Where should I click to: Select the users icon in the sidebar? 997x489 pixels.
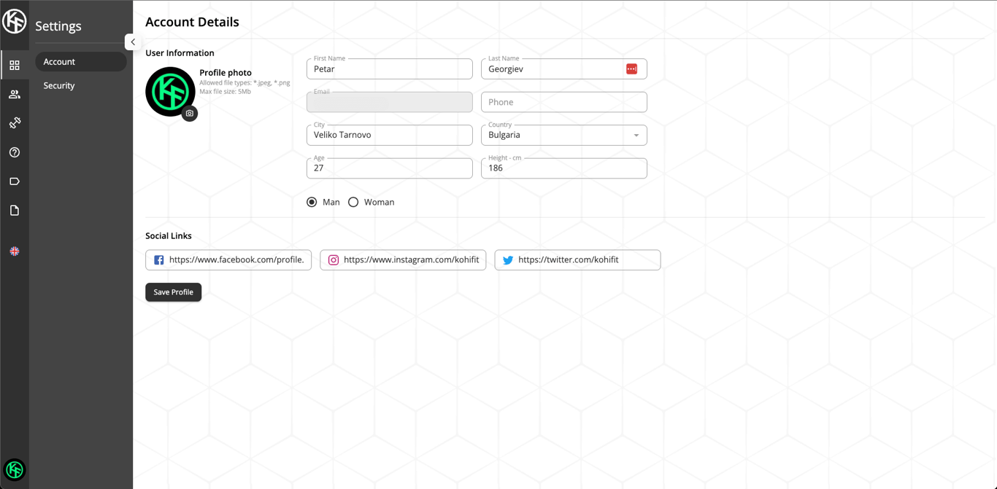pyautogui.click(x=15, y=94)
